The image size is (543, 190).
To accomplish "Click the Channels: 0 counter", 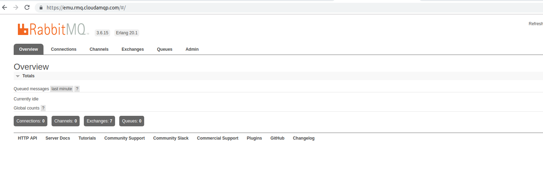I will (66, 121).
